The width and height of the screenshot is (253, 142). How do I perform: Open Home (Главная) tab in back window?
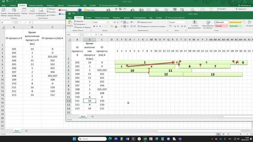13,5
